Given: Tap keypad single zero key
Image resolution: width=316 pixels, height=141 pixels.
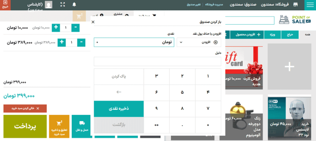Looking at the screenshot, I should (x=208, y=125).
